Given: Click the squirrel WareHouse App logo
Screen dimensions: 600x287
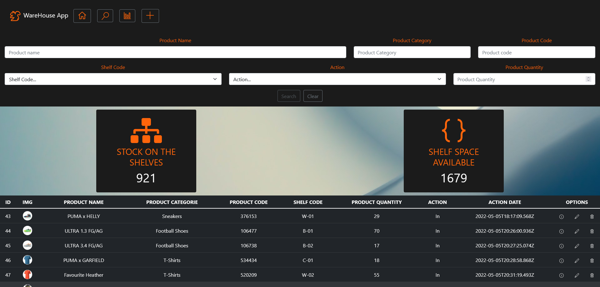Looking at the screenshot, I should pyautogui.click(x=15, y=15).
